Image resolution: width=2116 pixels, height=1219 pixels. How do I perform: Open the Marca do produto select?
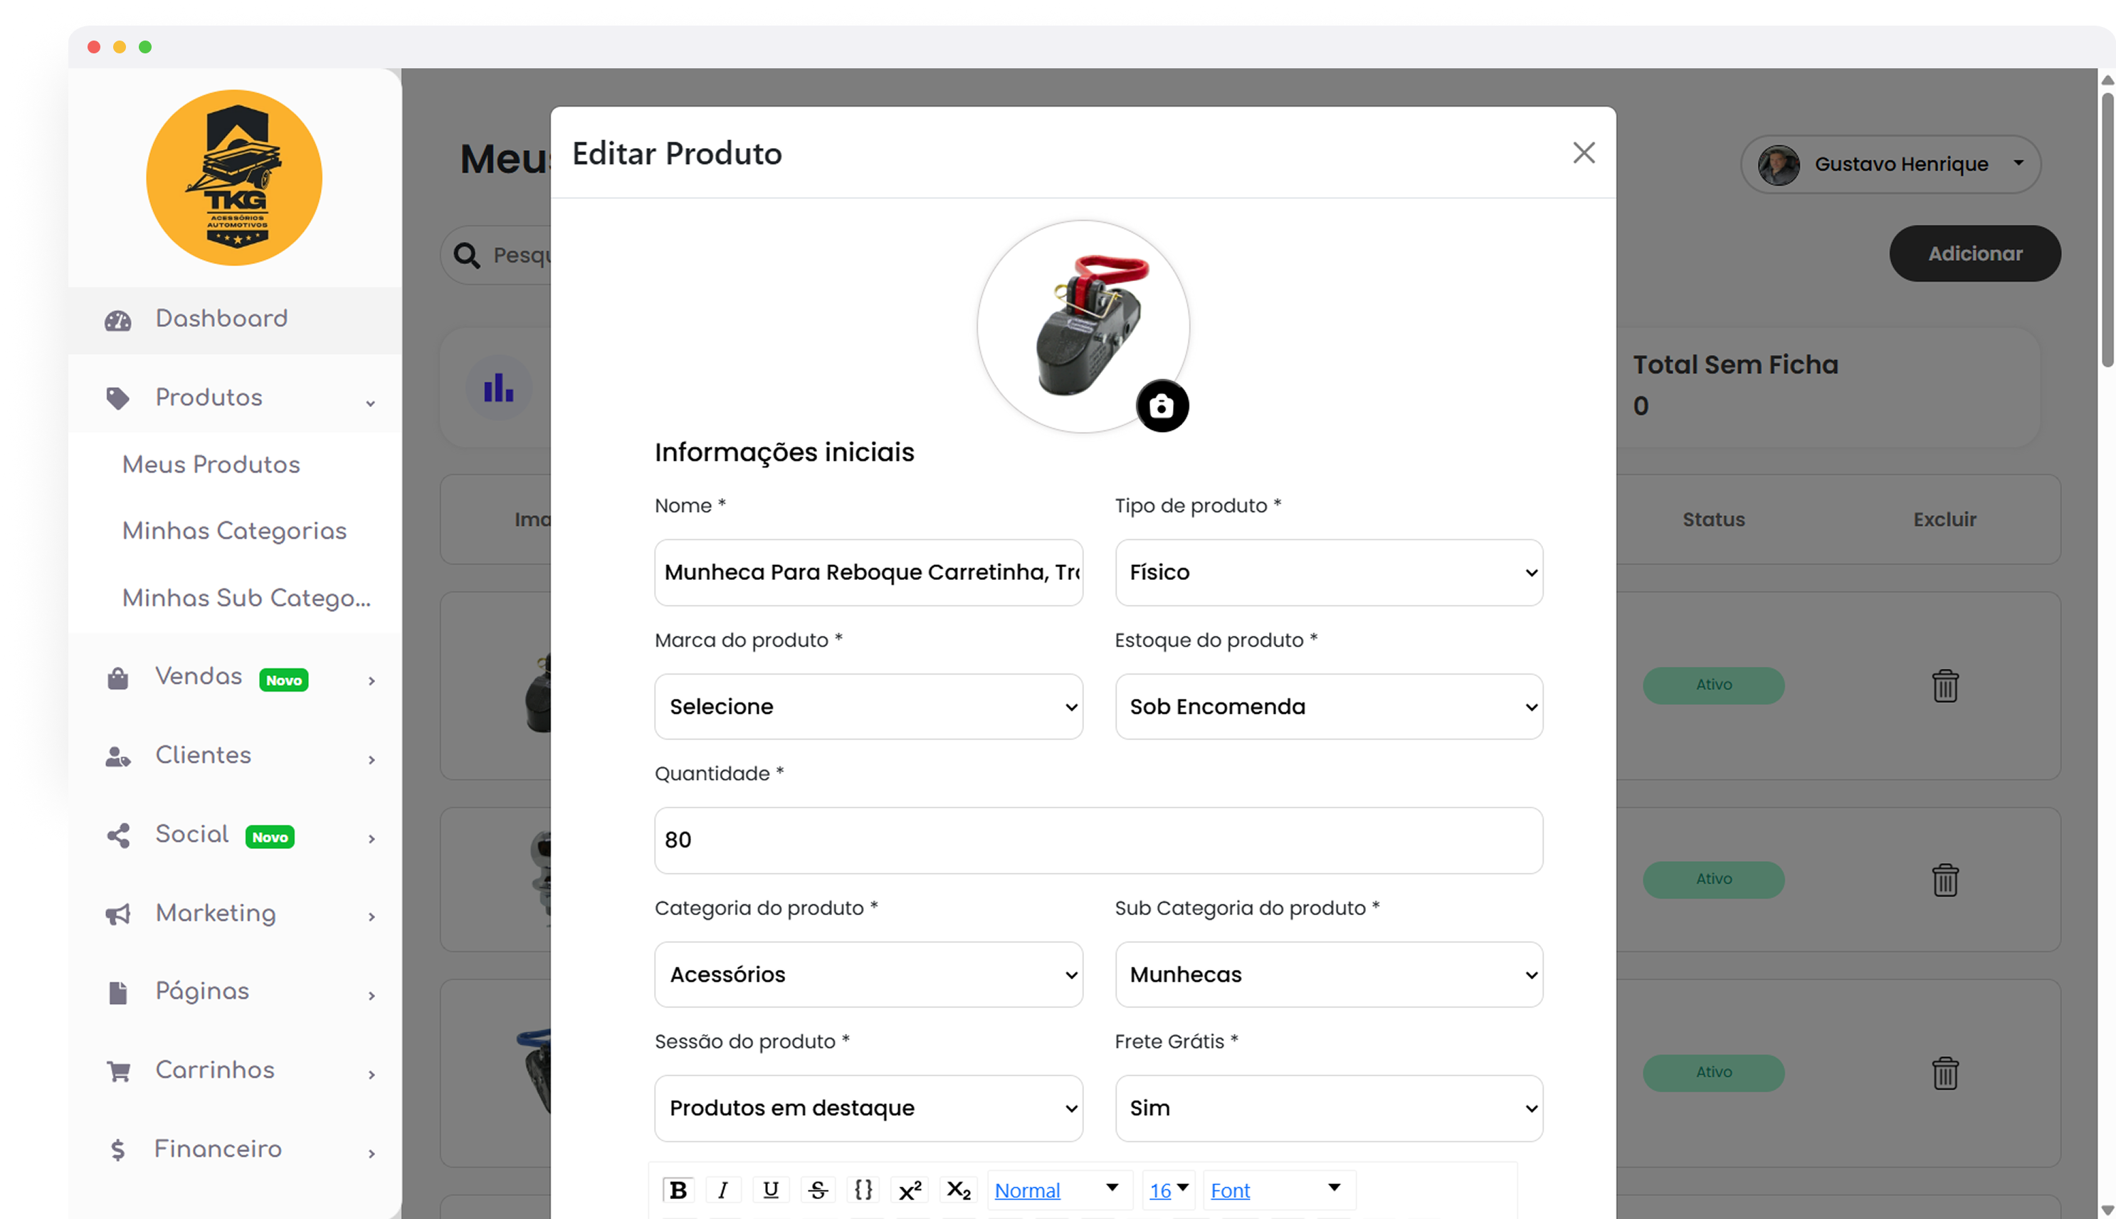pyautogui.click(x=868, y=707)
